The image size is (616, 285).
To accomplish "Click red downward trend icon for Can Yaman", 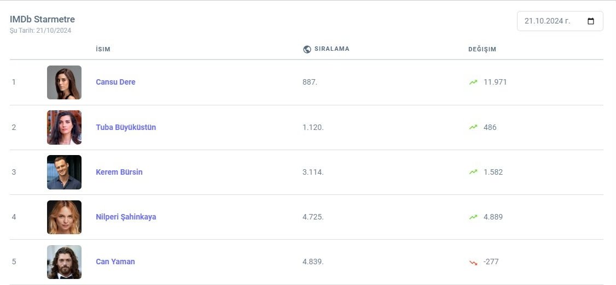I will (473, 262).
